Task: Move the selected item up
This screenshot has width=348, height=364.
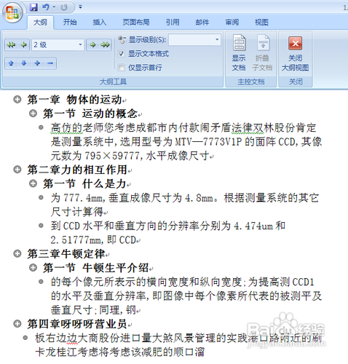Action: [11, 63]
